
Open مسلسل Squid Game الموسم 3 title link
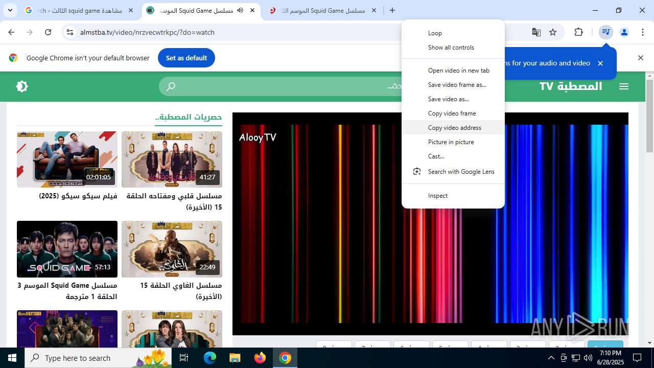coord(67,291)
